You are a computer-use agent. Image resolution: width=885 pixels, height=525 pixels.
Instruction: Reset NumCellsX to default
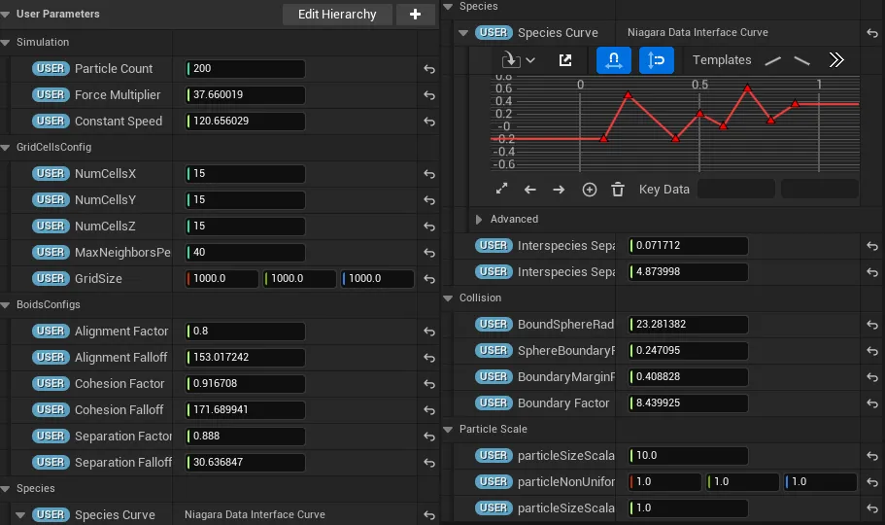pos(429,174)
